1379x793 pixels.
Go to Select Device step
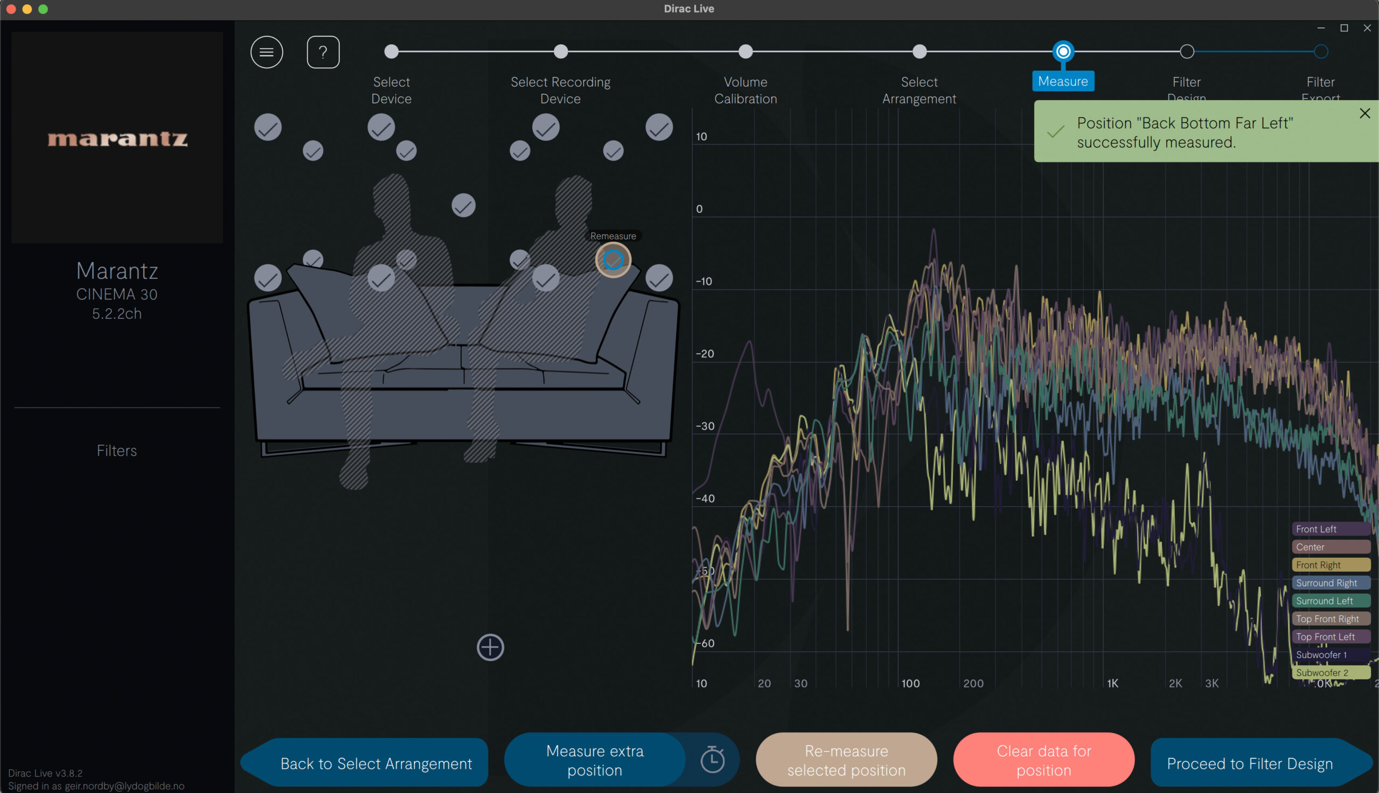pyautogui.click(x=391, y=52)
